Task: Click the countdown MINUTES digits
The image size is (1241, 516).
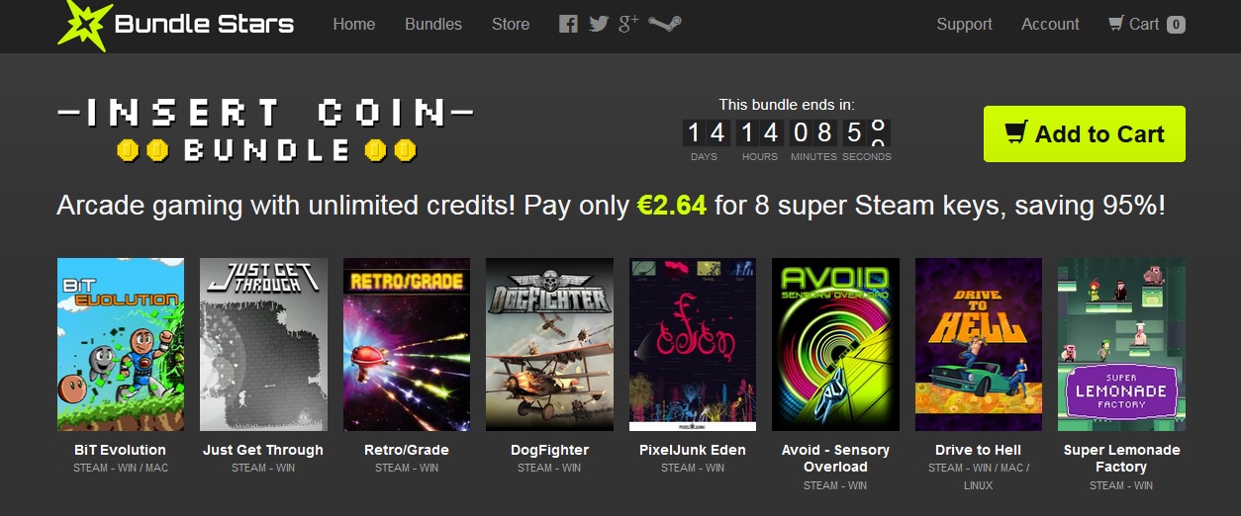Action: pyautogui.click(x=812, y=132)
